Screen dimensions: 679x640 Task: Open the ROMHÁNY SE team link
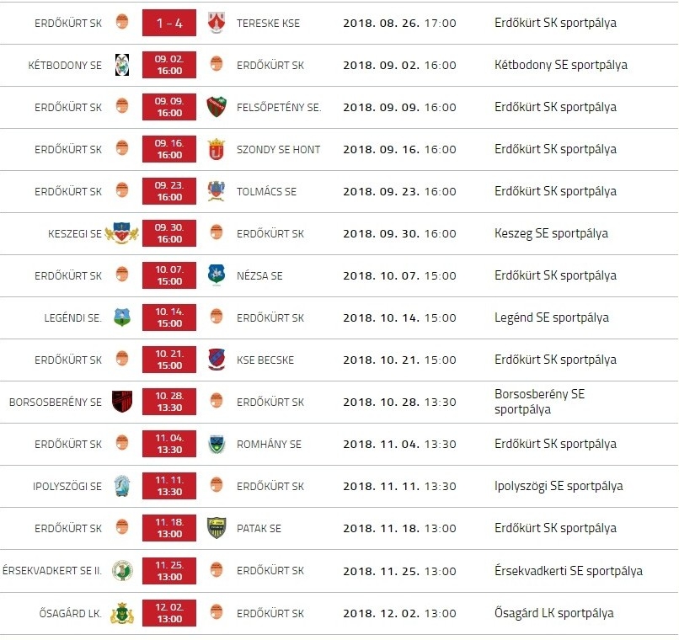pyautogui.click(x=269, y=444)
